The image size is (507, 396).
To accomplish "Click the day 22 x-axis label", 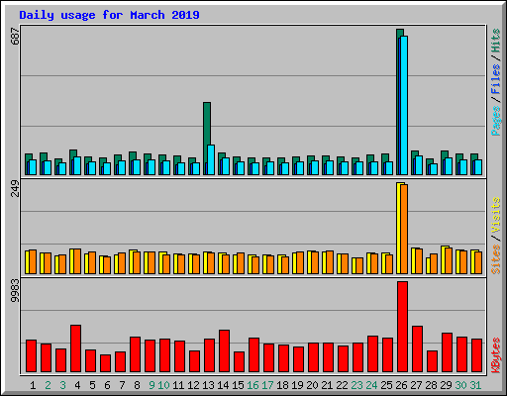I will pos(342,385).
